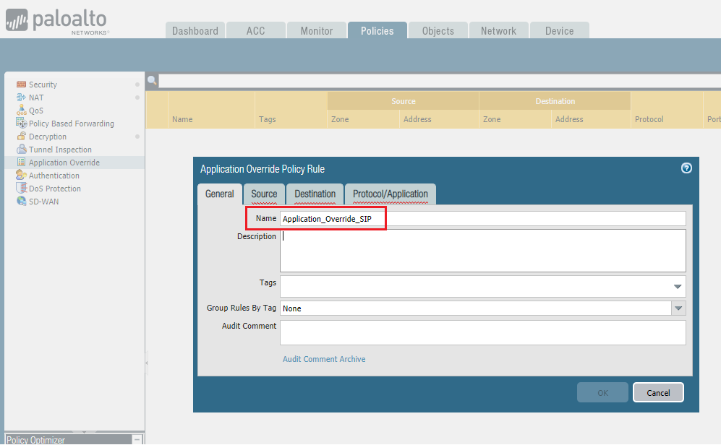Select the General tab in dialog

(220, 194)
